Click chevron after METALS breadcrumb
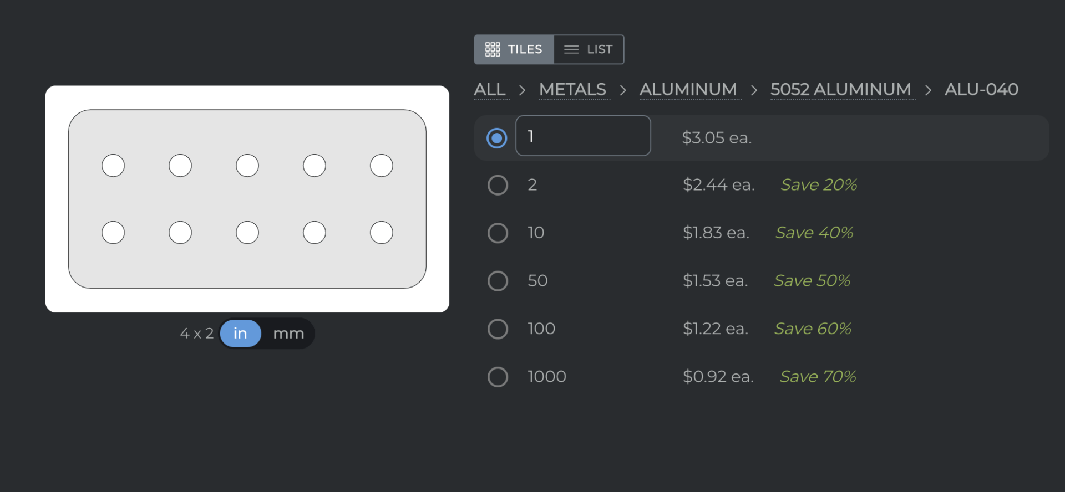The image size is (1065, 492). click(x=623, y=90)
